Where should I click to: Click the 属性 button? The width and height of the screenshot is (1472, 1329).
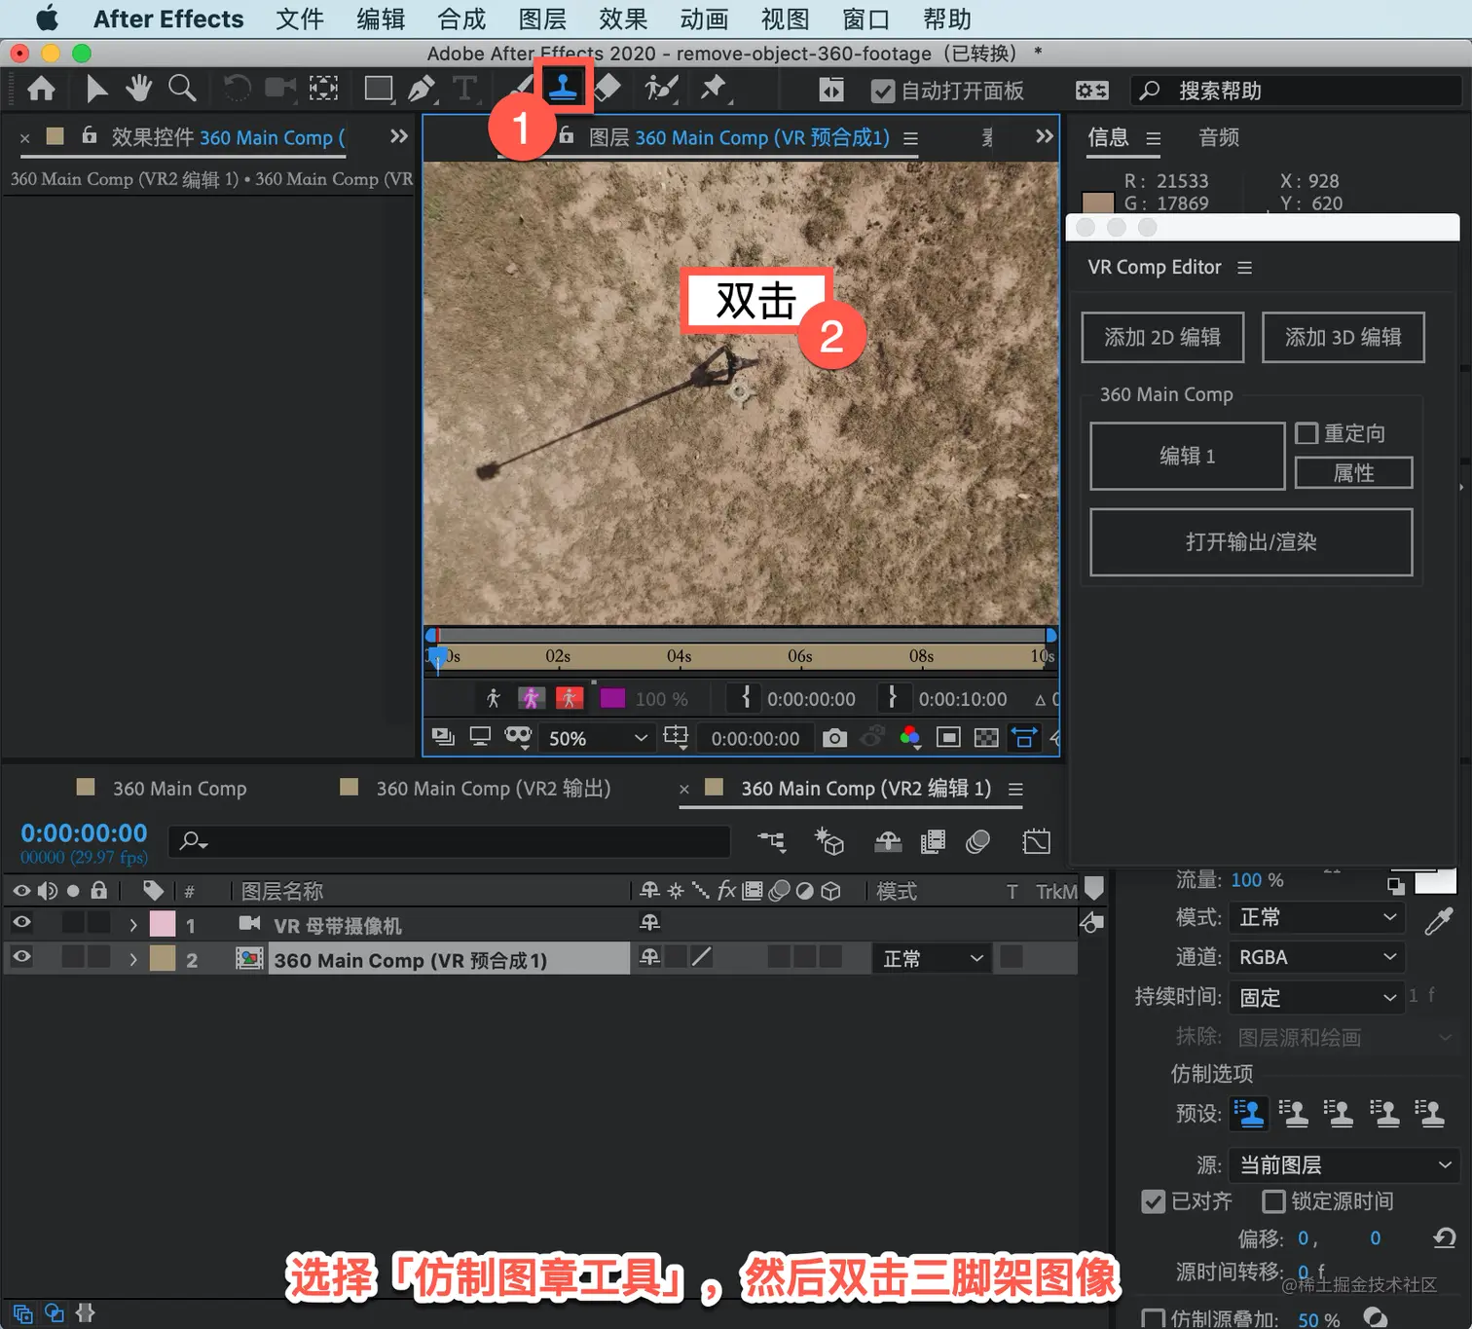point(1353,473)
